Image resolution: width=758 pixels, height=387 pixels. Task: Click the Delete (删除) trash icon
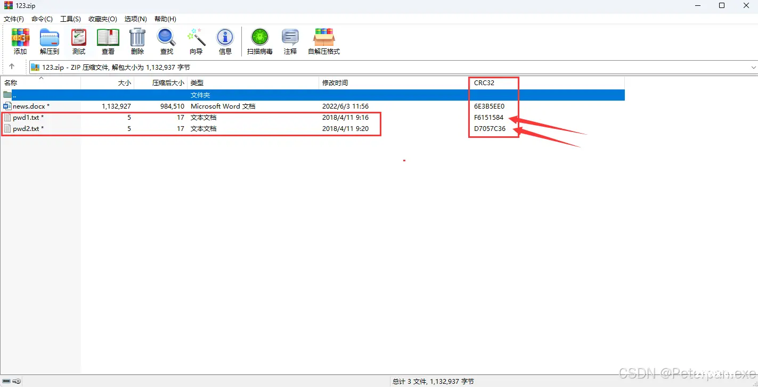137,42
